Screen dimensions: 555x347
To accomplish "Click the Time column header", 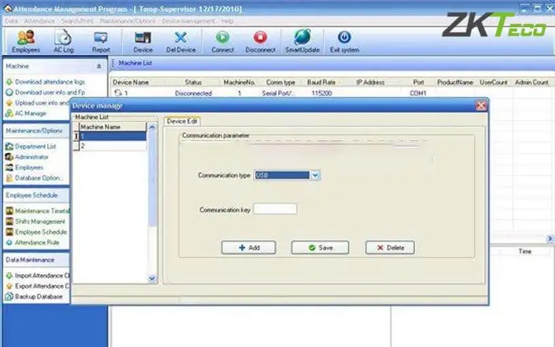I will tap(525, 251).
